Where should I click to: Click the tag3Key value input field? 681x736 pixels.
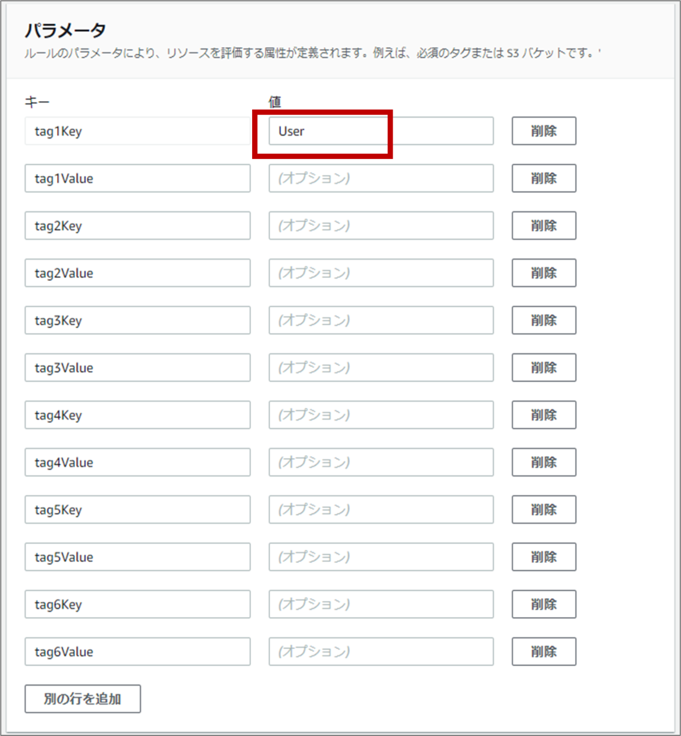[381, 320]
